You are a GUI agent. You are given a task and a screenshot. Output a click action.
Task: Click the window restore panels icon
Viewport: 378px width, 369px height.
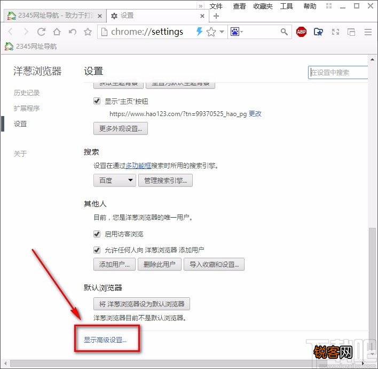[x=351, y=32]
